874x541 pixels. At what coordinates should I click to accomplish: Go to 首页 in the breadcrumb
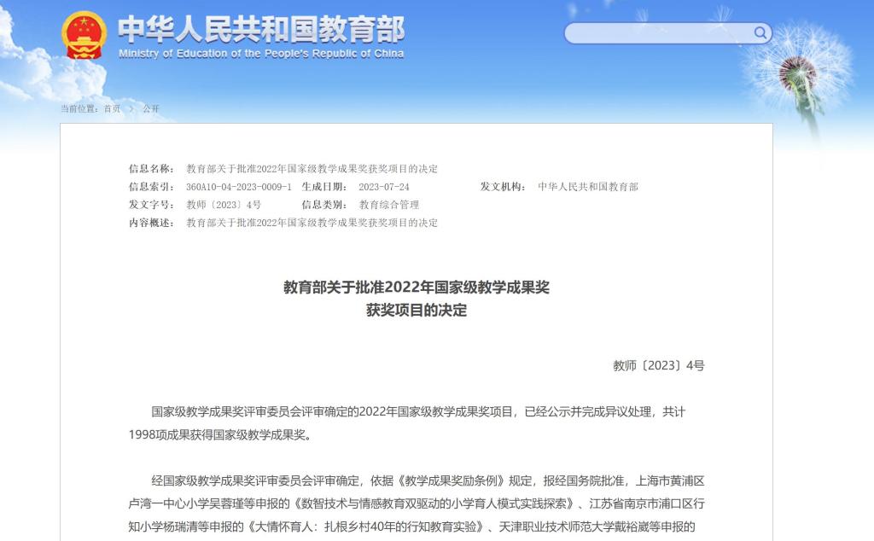[112, 109]
